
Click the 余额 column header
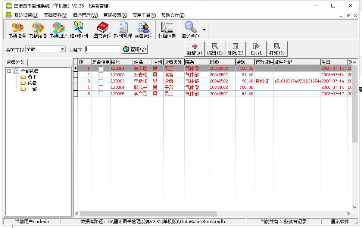click(245, 62)
